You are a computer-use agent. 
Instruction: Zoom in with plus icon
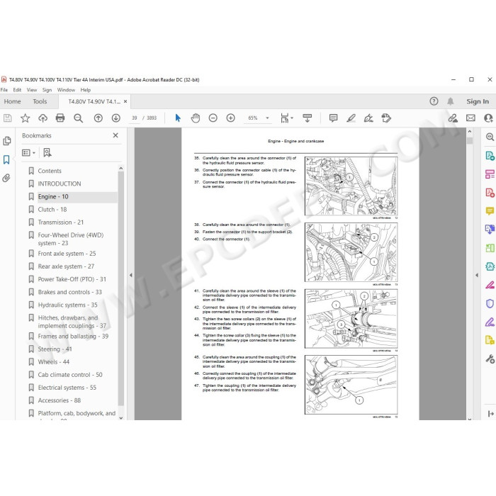(x=230, y=118)
